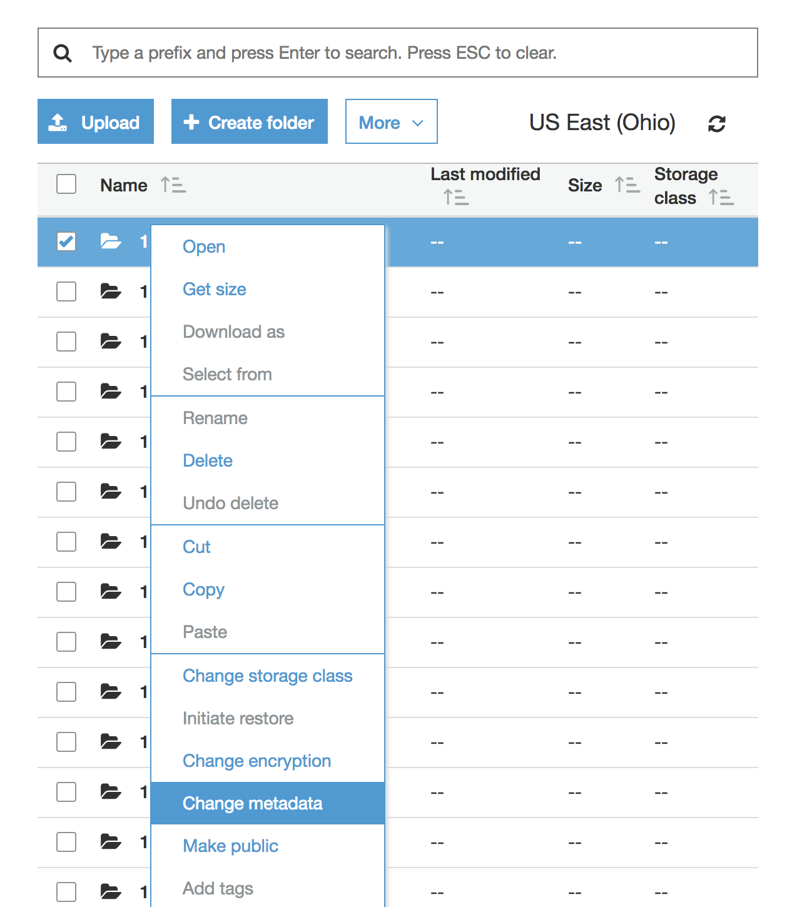Sort by Last modified column icon

(456, 198)
